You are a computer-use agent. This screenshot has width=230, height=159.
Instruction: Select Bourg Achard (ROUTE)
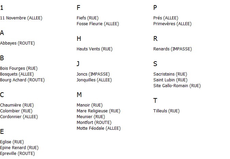[22, 80]
